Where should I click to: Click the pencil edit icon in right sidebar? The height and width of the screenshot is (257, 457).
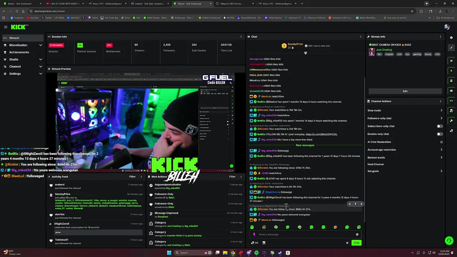pyautogui.click(x=451, y=48)
